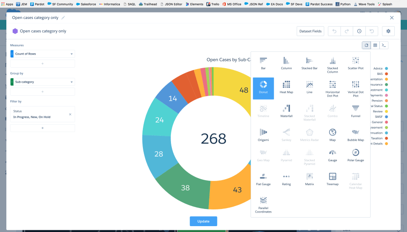Open Dataset Fields panel
The image size is (407, 232).
pyautogui.click(x=311, y=31)
